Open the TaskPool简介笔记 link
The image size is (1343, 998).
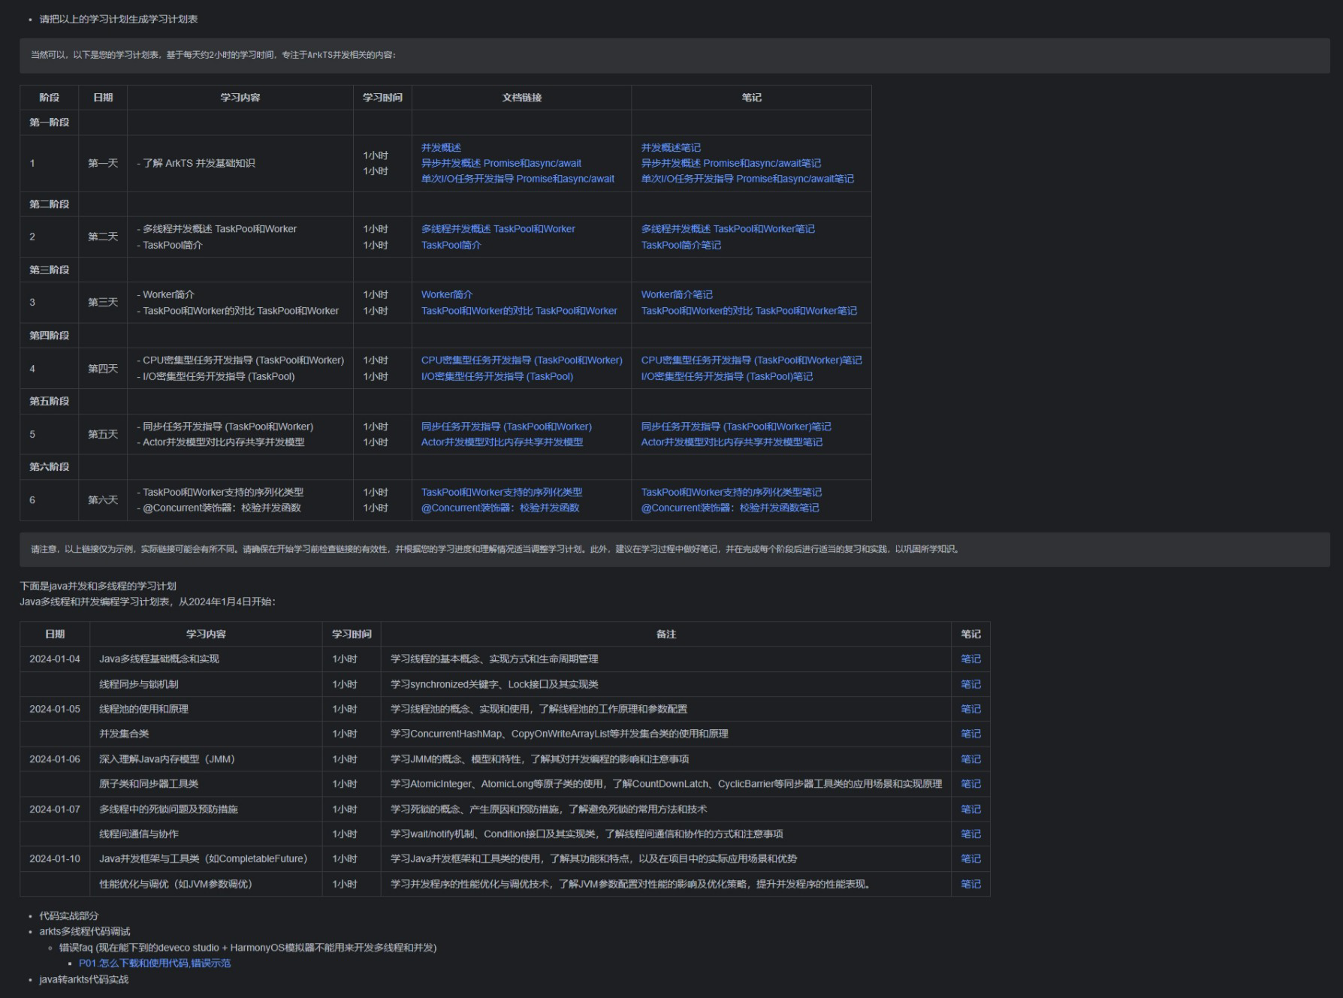pos(681,246)
